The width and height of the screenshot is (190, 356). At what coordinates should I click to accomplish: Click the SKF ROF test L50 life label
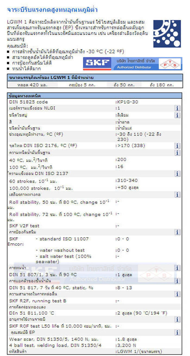(x=60, y=326)
